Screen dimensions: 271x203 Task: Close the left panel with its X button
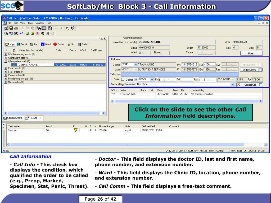[105, 38]
